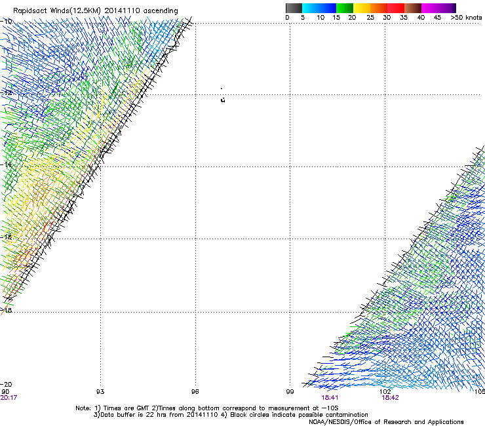Image resolution: width=485 pixels, height=426 pixels.
Task: Click the purple 20:17 pass time
Action: pos(9,398)
